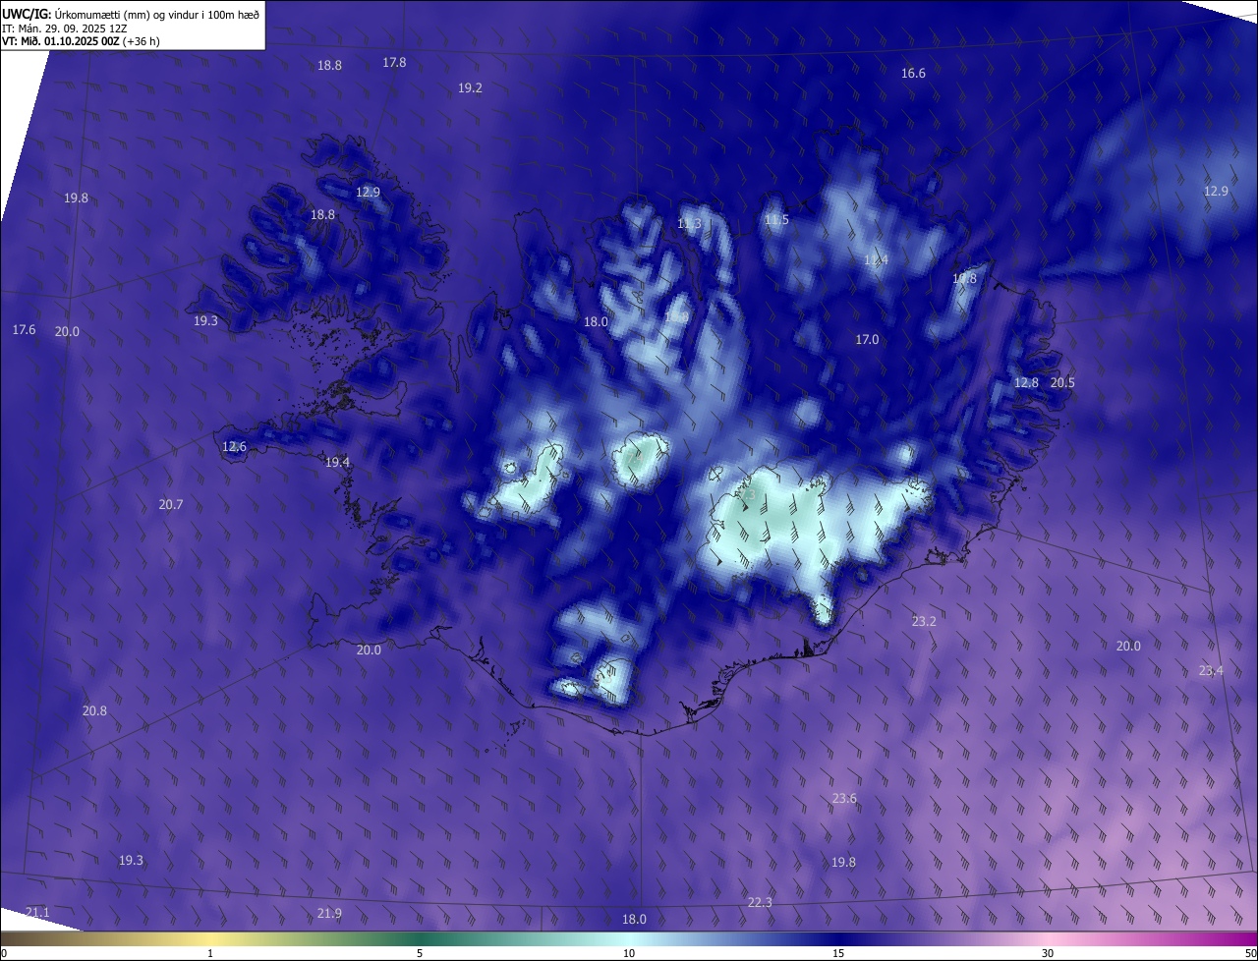Click the color scale tick label 10
Image resolution: width=1258 pixels, height=961 pixels.
coord(629,953)
